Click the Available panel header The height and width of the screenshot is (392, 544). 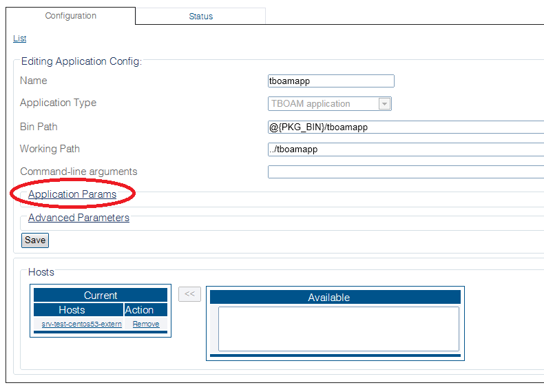(x=328, y=298)
